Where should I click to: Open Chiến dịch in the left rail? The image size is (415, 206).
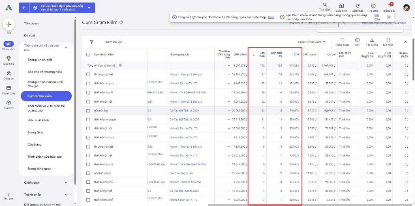coord(9,46)
